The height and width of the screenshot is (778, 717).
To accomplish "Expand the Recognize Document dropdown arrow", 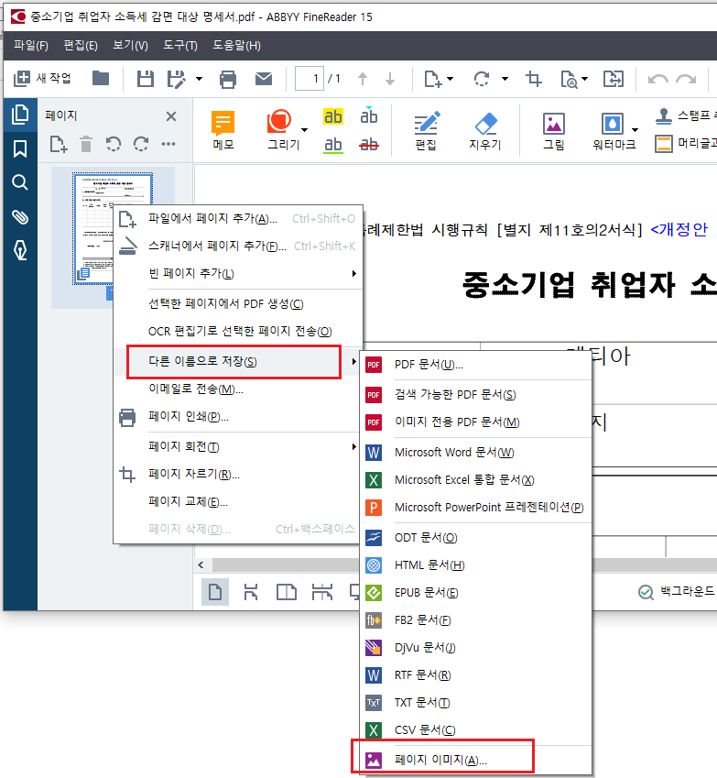I will pos(584,79).
